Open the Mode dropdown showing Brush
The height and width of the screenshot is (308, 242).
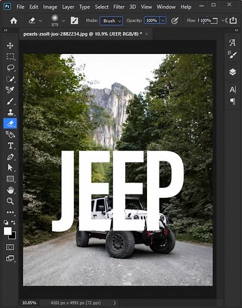click(112, 21)
